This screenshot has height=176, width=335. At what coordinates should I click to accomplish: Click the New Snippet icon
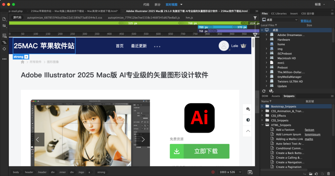pyautogui.click(x=316, y=174)
